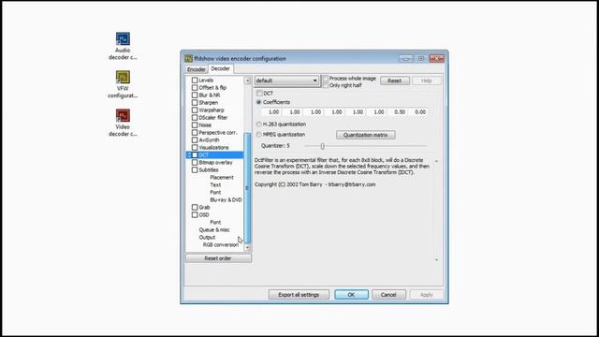Click the Apply button
The height and width of the screenshot is (337, 599).
(x=427, y=295)
